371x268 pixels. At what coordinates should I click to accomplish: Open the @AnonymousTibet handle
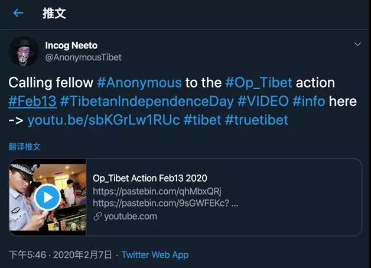(x=83, y=57)
